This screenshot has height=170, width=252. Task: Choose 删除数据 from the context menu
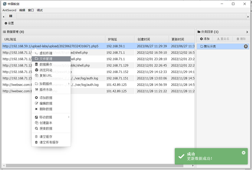click(x=51, y=109)
